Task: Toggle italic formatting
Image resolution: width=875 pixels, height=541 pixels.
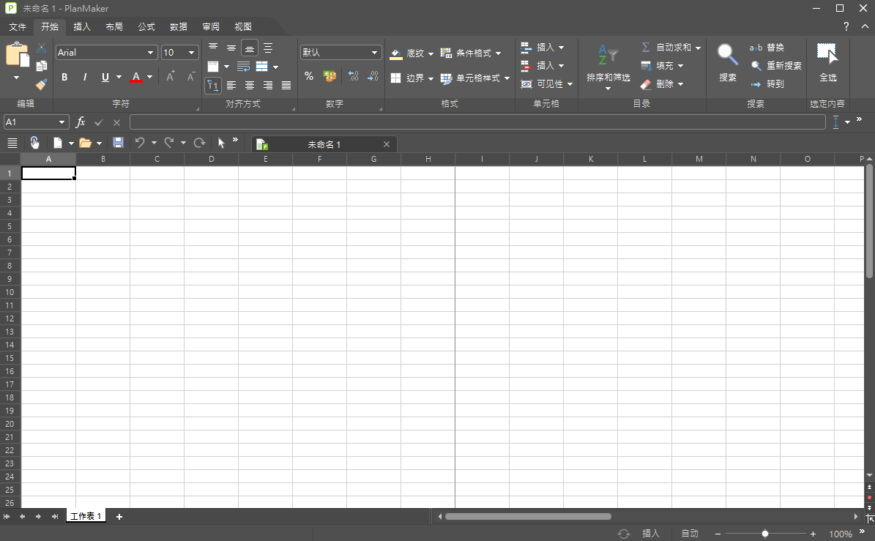Action: pos(84,77)
